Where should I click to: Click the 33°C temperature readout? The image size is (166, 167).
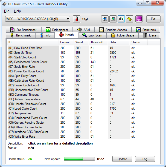point(85,19)
